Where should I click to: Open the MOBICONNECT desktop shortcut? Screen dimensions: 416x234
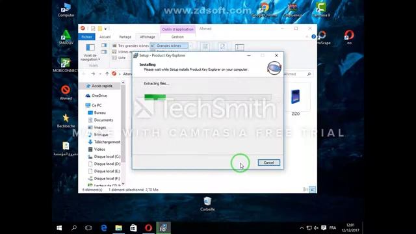[x=65, y=65]
